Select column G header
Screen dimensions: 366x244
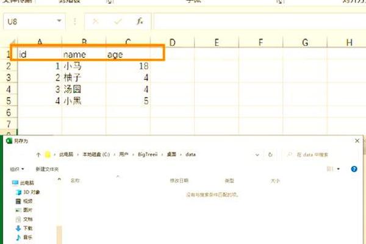305,43
